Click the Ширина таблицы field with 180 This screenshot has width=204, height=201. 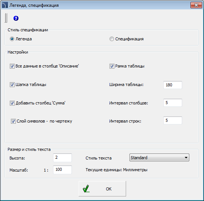point(173,85)
